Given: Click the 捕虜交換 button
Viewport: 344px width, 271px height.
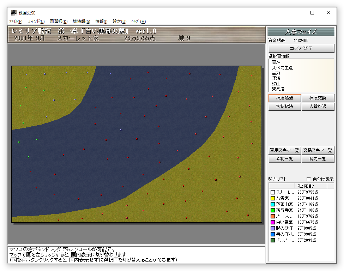Looking at the screenshot, I should tap(318, 98).
